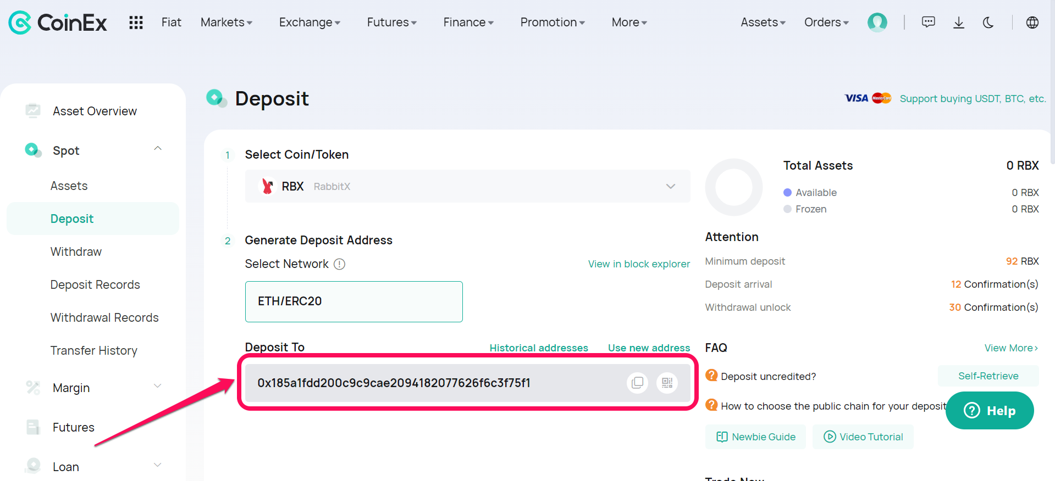Expand the Loan section chevron
Viewport: 1055px width, 481px height.
pyautogui.click(x=158, y=465)
